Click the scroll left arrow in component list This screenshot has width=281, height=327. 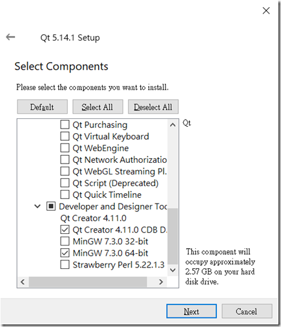coord(23,282)
